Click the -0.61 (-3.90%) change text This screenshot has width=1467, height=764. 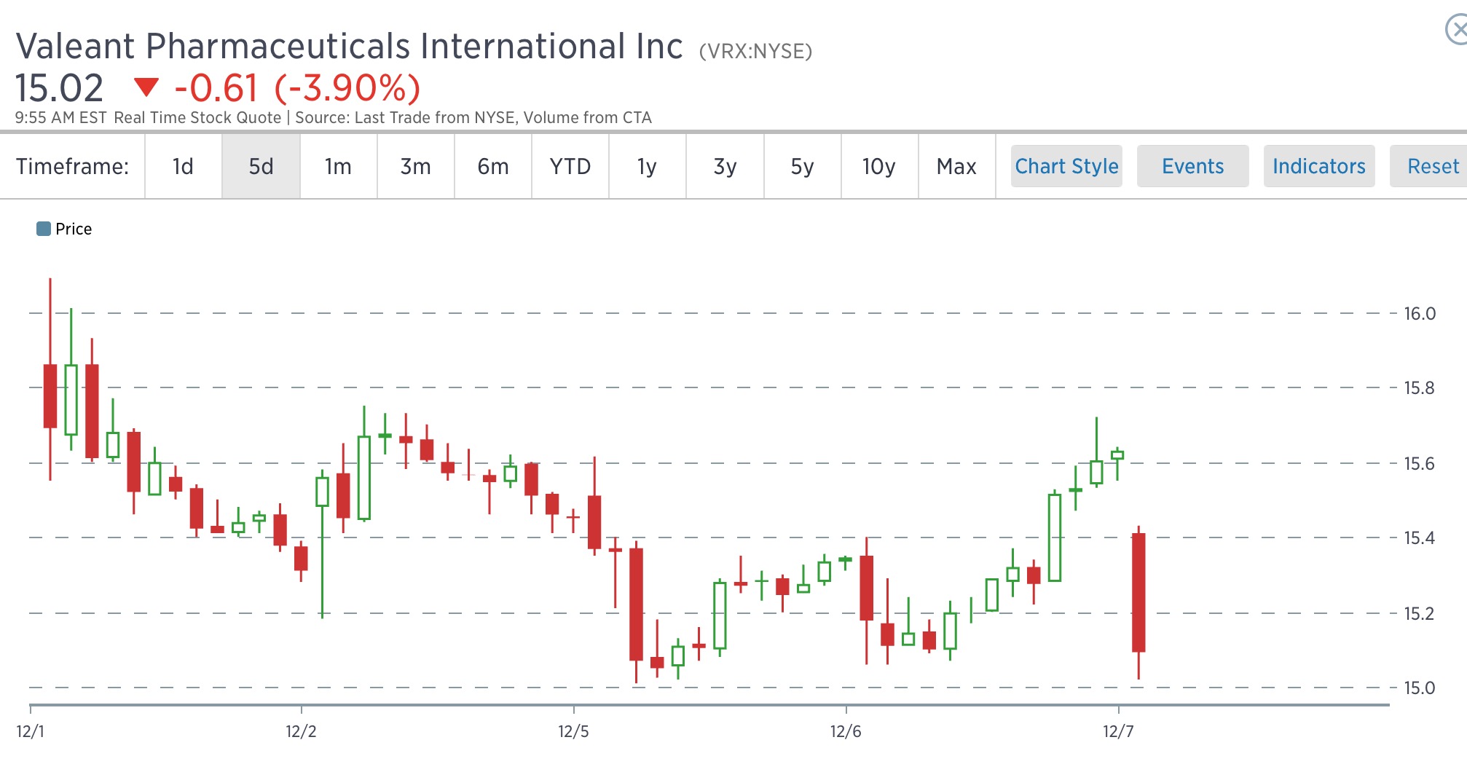coord(297,88)
